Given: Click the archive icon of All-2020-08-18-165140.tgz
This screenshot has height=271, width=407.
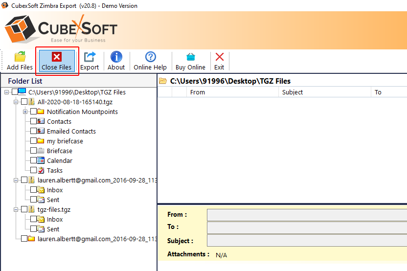Looking at the screenshot, I should (x=32, y=102).
